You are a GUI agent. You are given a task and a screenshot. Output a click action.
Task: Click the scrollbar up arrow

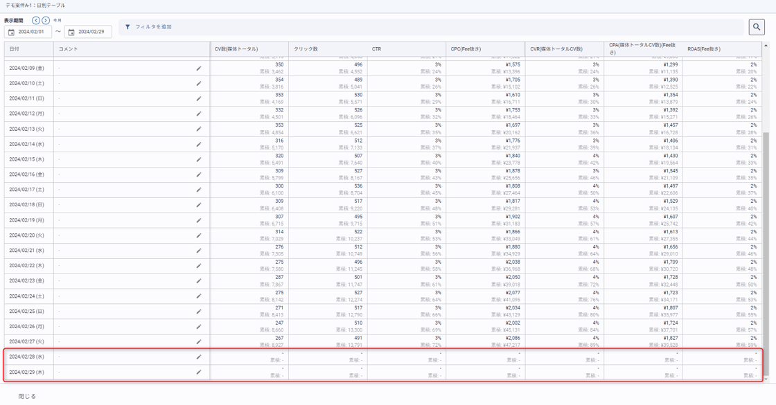[766, 46]
